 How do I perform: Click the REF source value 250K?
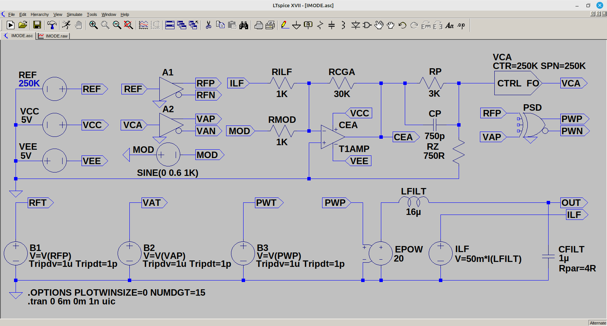coord(29,83)
